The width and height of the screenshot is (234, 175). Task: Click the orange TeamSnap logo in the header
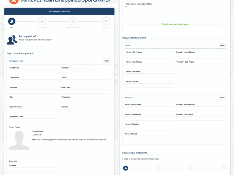click(x=13, y=1)
